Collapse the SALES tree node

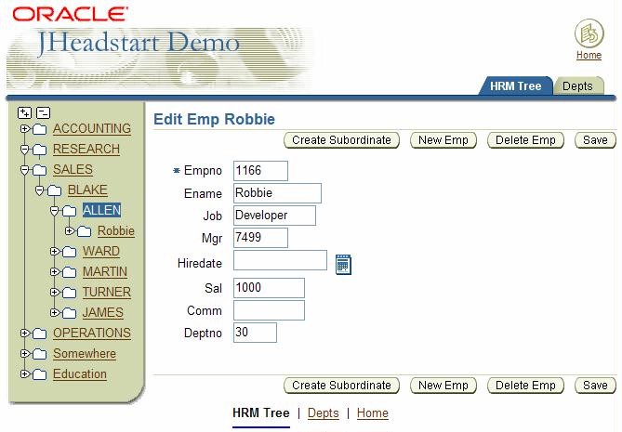24,170
